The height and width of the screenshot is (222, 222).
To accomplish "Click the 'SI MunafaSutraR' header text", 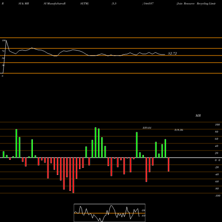I will (55, 4).
